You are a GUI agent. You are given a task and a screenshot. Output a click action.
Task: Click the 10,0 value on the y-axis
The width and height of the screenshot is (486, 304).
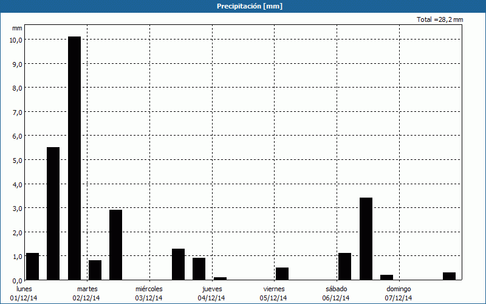click(15, 40)
